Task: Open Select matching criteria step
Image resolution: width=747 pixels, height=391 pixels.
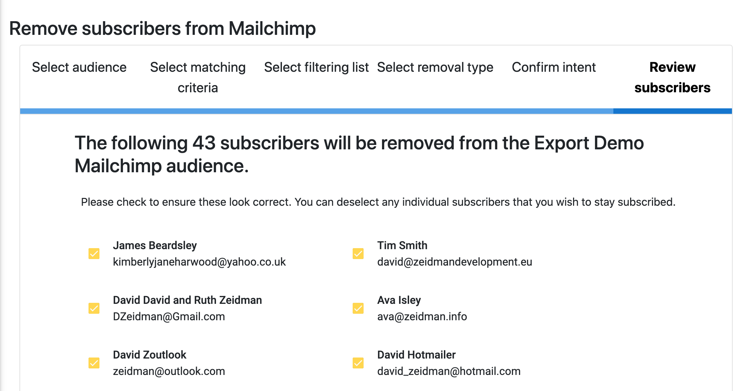Action: (198, 78)
